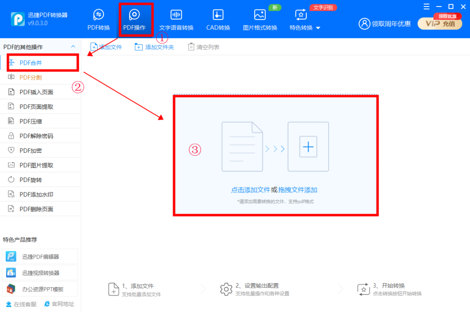The height and width of the screenshot is (312, 470).
Task: Switch to the PDF操作 tab
Action: [x=134, y=20]
